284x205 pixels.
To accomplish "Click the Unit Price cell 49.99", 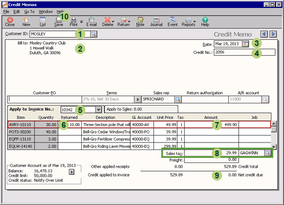I will 165,124.
